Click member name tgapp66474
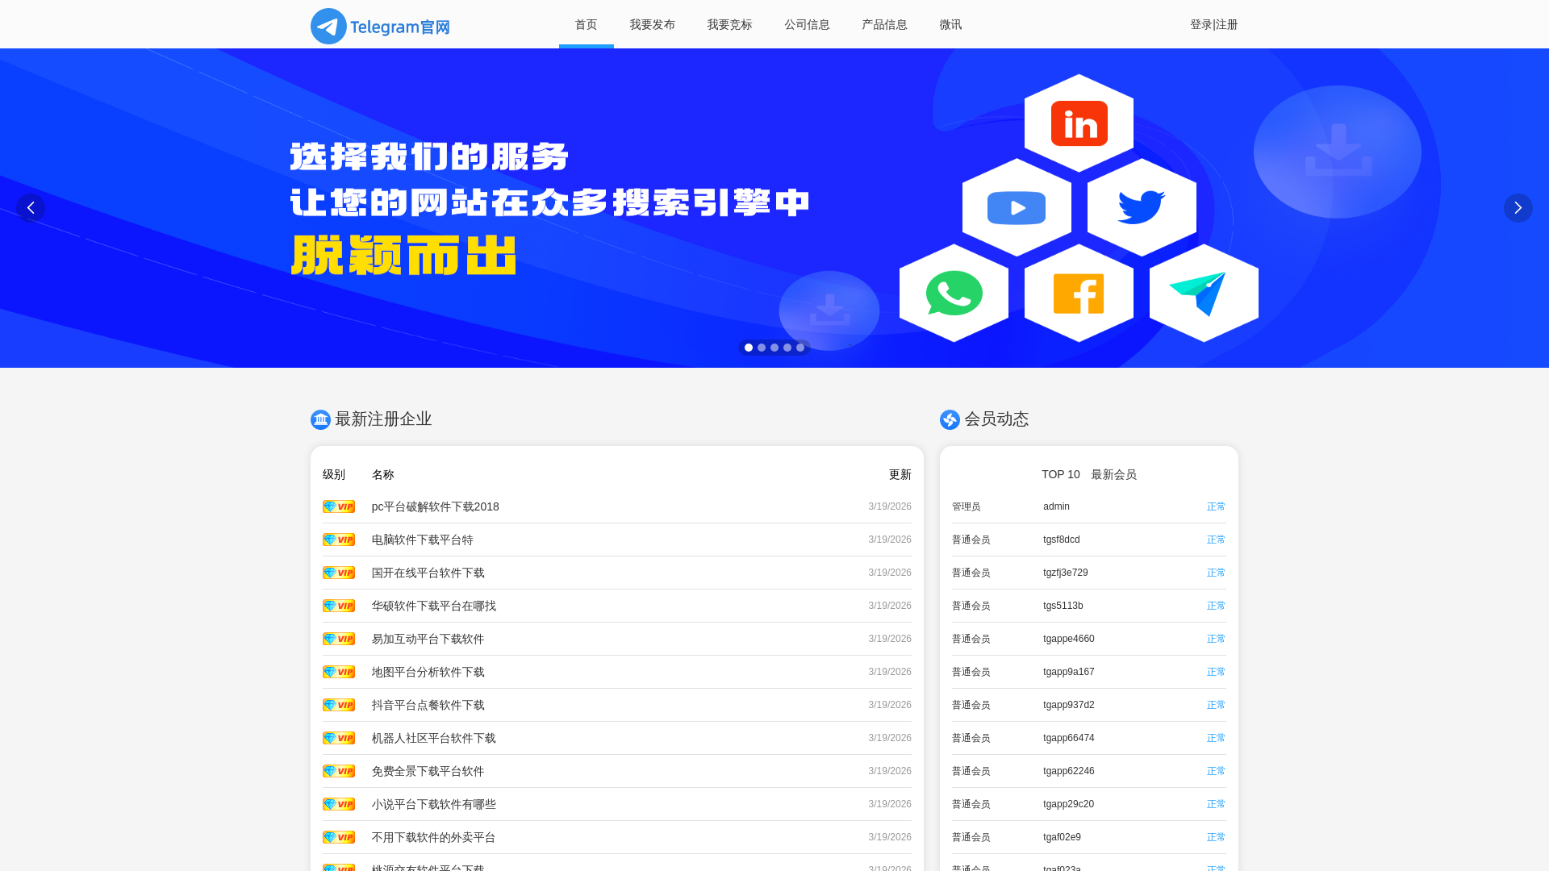This screenshot has width=1549, height=871. [x=1069, y=738]
